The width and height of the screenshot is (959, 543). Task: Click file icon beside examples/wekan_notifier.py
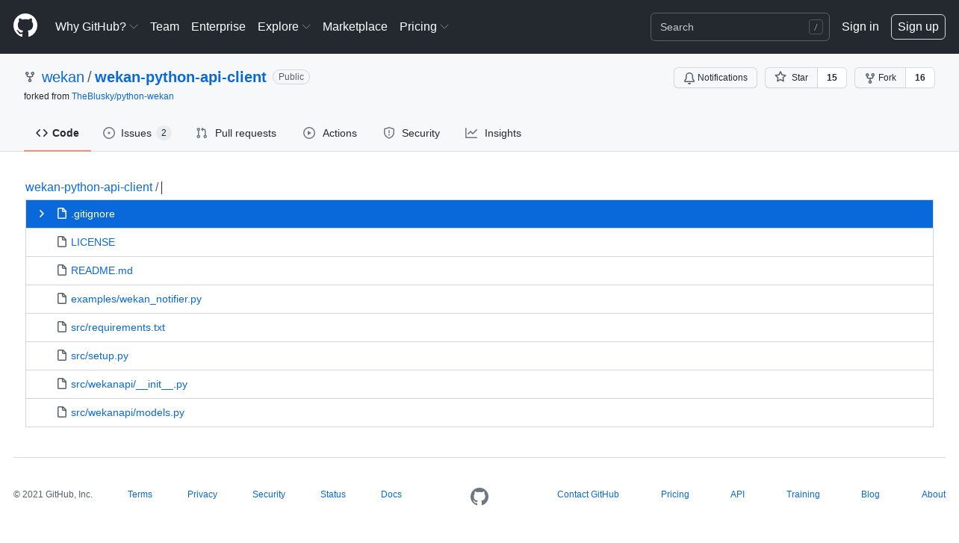click(x=62, y=299)
